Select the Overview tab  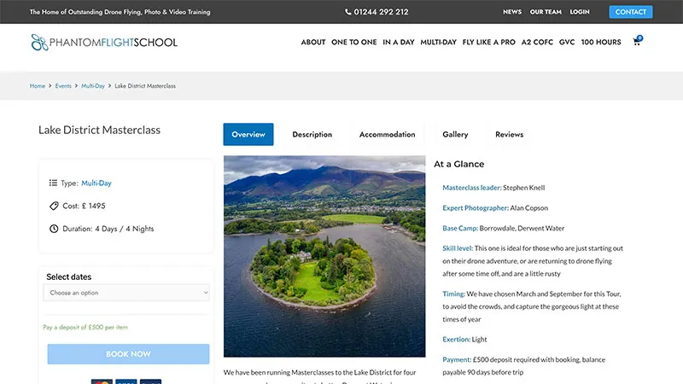(248, 135)
